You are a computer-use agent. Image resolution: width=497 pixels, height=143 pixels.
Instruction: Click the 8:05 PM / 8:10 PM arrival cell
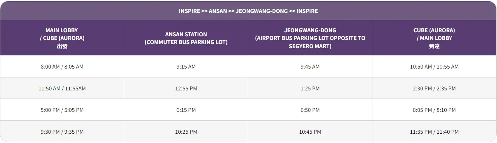click(434, 110)
